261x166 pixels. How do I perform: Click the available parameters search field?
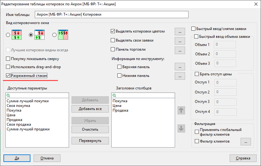39,95
